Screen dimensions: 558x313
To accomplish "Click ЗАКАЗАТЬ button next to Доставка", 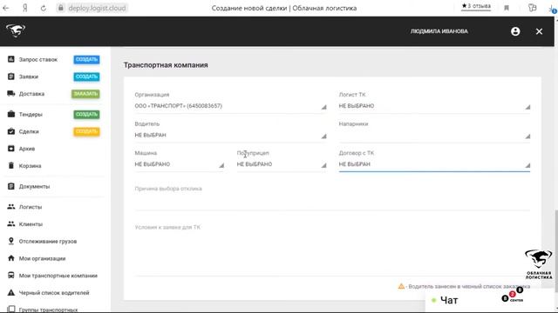I will 85,94.
